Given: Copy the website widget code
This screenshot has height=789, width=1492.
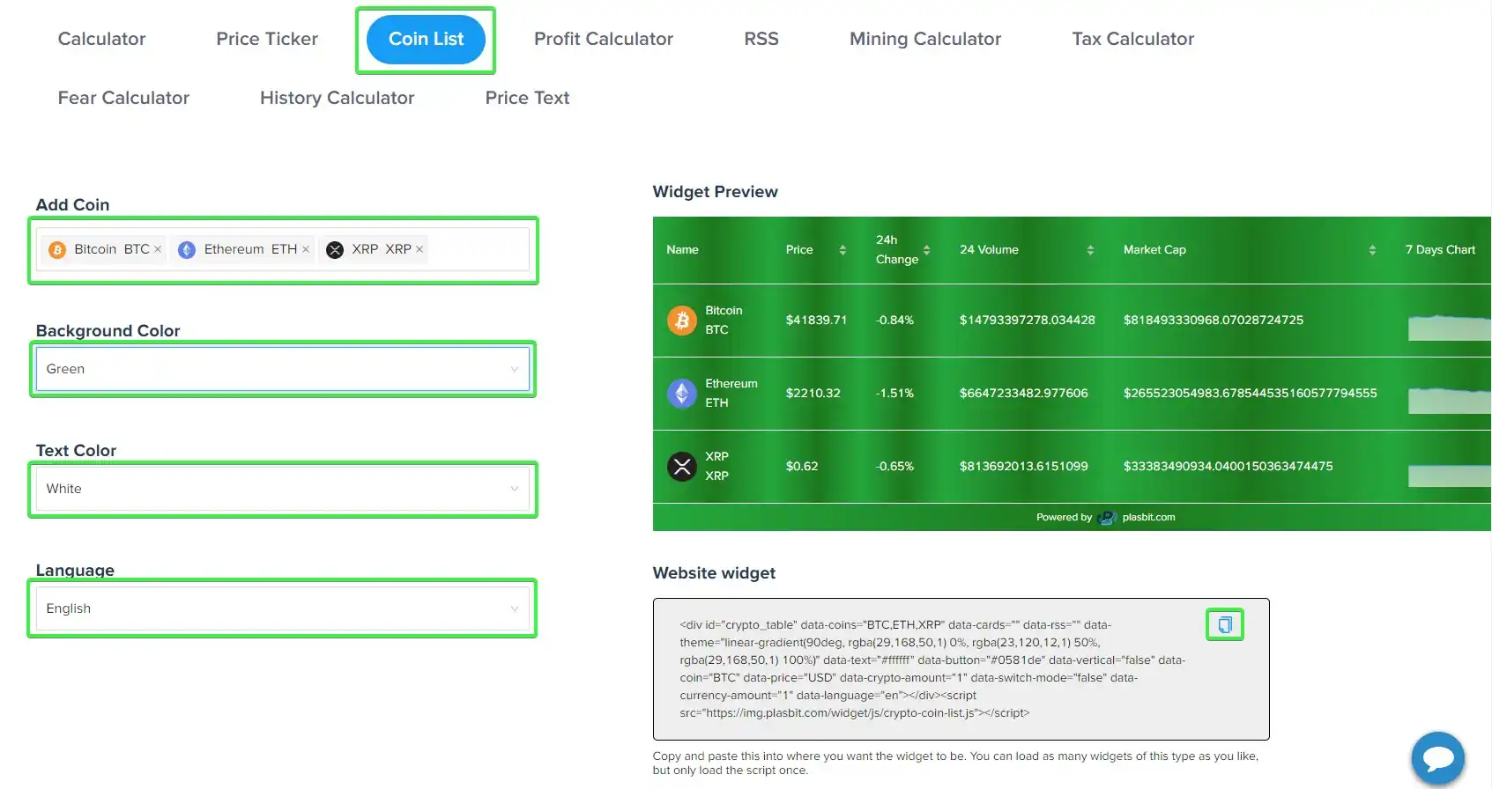Looking at the screenshot, I should [x=1224, y=625].
